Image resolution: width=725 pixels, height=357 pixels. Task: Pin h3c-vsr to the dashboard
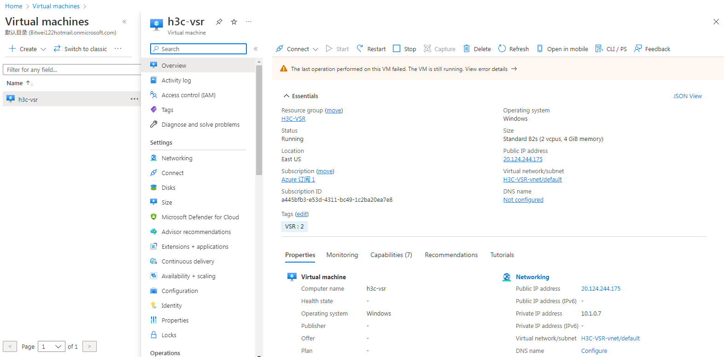pos(219,22)
